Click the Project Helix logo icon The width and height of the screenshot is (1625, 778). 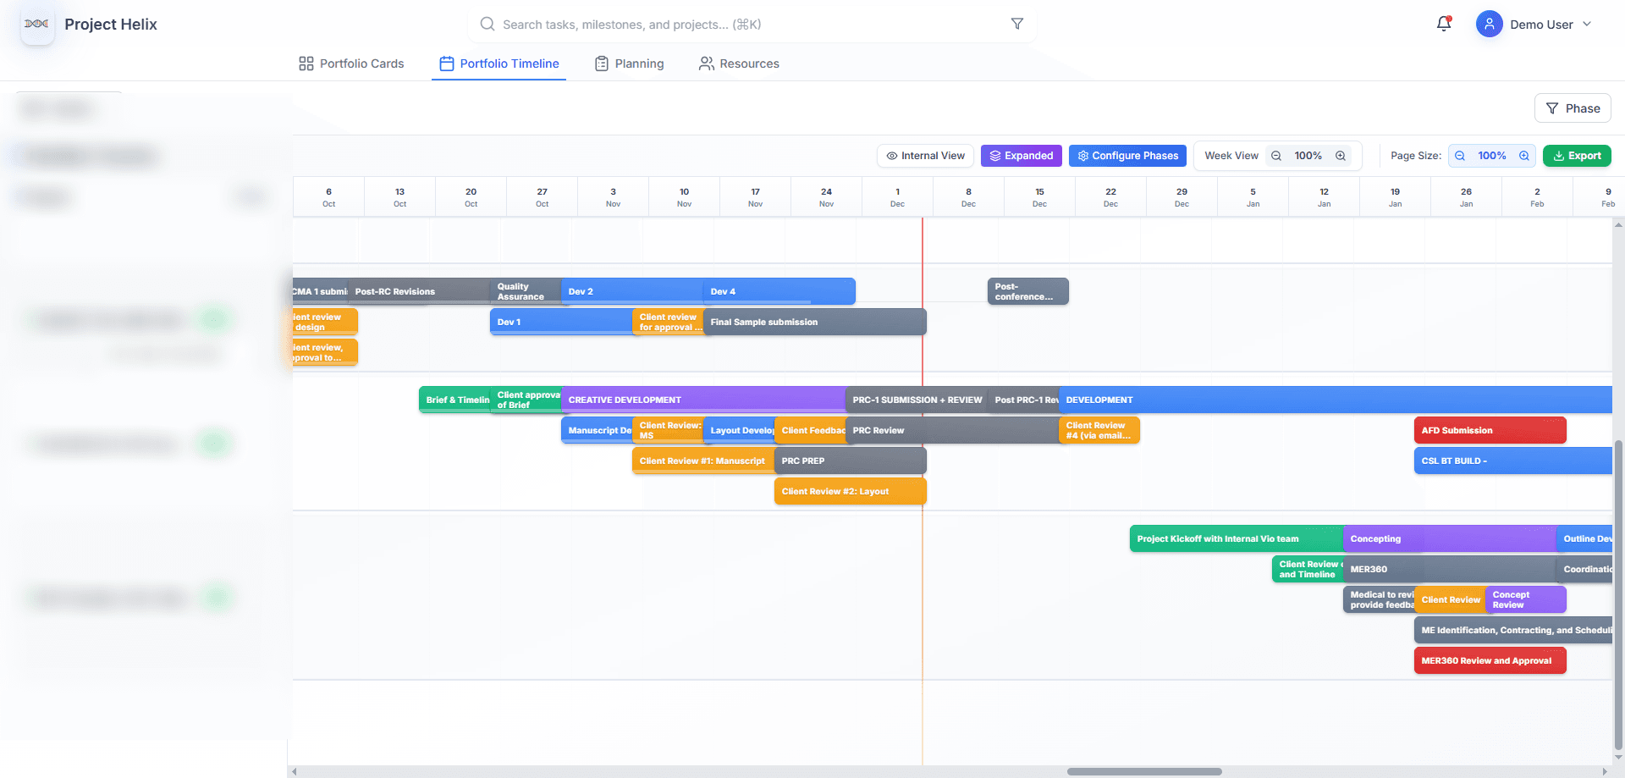[x=37, y=24]
